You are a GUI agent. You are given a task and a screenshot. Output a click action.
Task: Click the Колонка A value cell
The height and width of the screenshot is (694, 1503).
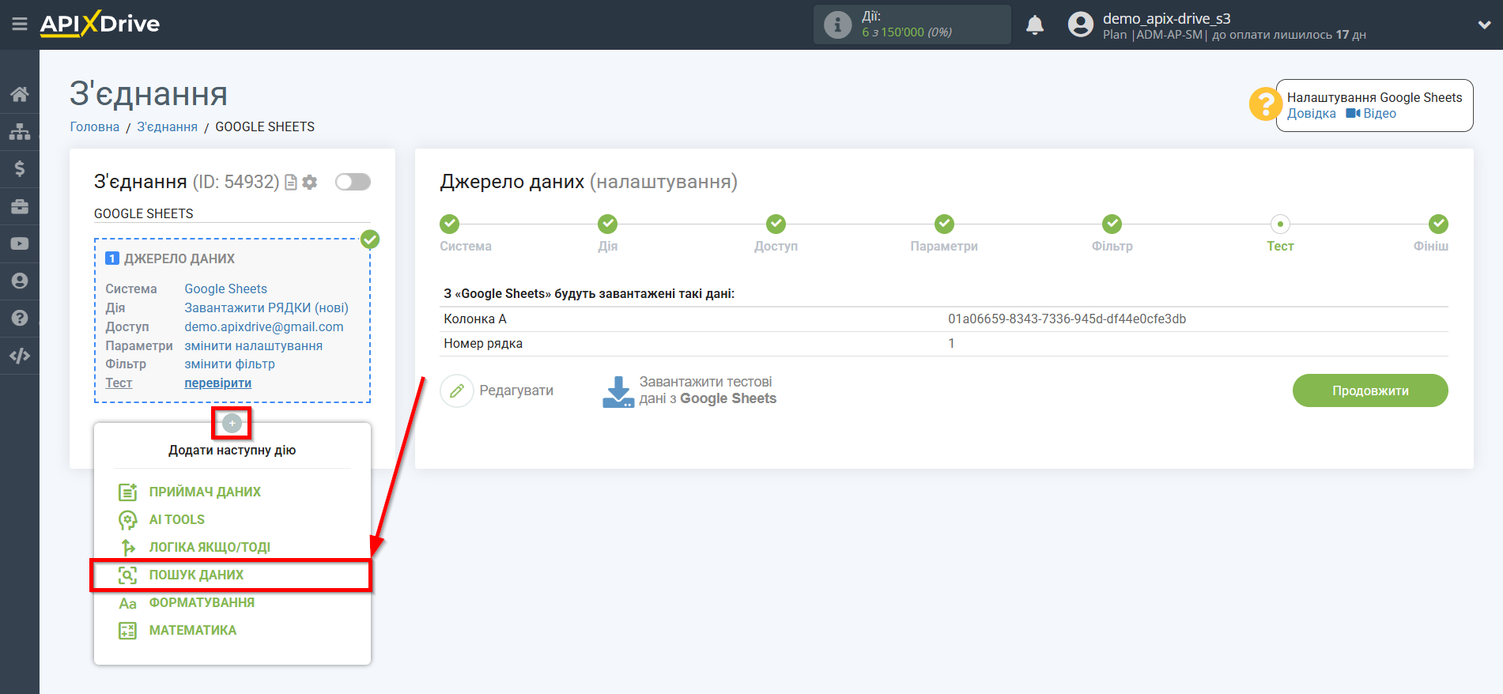pos(1067,319)
